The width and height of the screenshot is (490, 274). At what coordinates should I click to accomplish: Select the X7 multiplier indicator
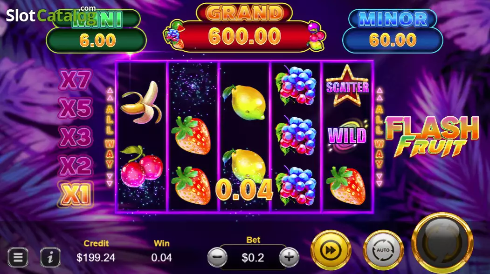76,80
